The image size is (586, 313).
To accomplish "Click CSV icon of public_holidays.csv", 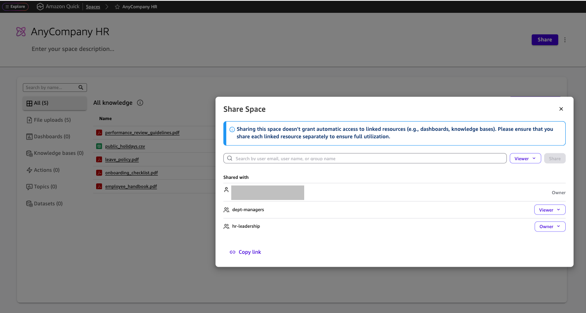I will tap(99, 146).
